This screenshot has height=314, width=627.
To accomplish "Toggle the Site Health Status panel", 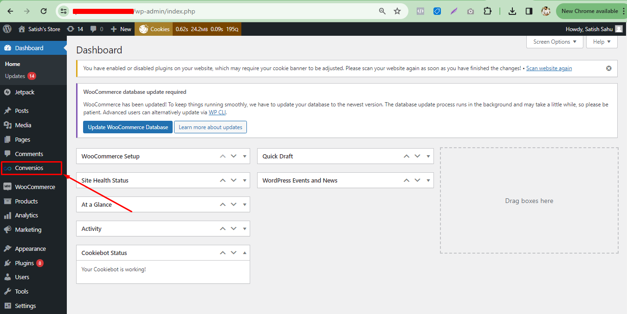I will click(245, 181).
